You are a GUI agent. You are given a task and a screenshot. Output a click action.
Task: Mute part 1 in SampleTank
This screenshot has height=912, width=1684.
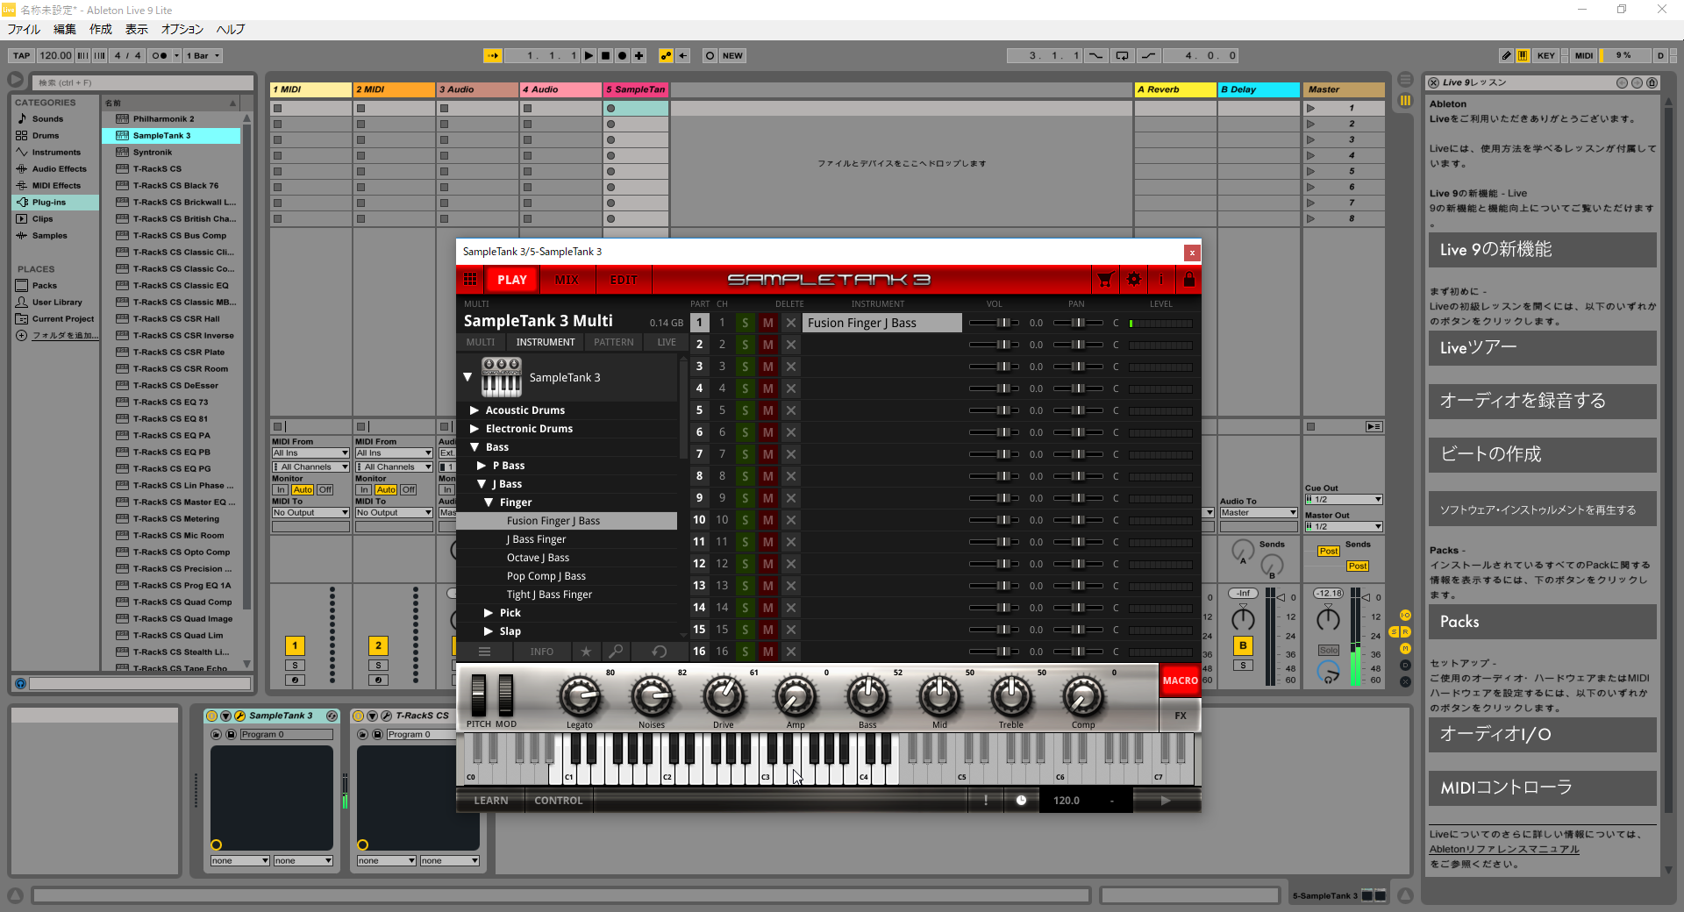(768, 323)
